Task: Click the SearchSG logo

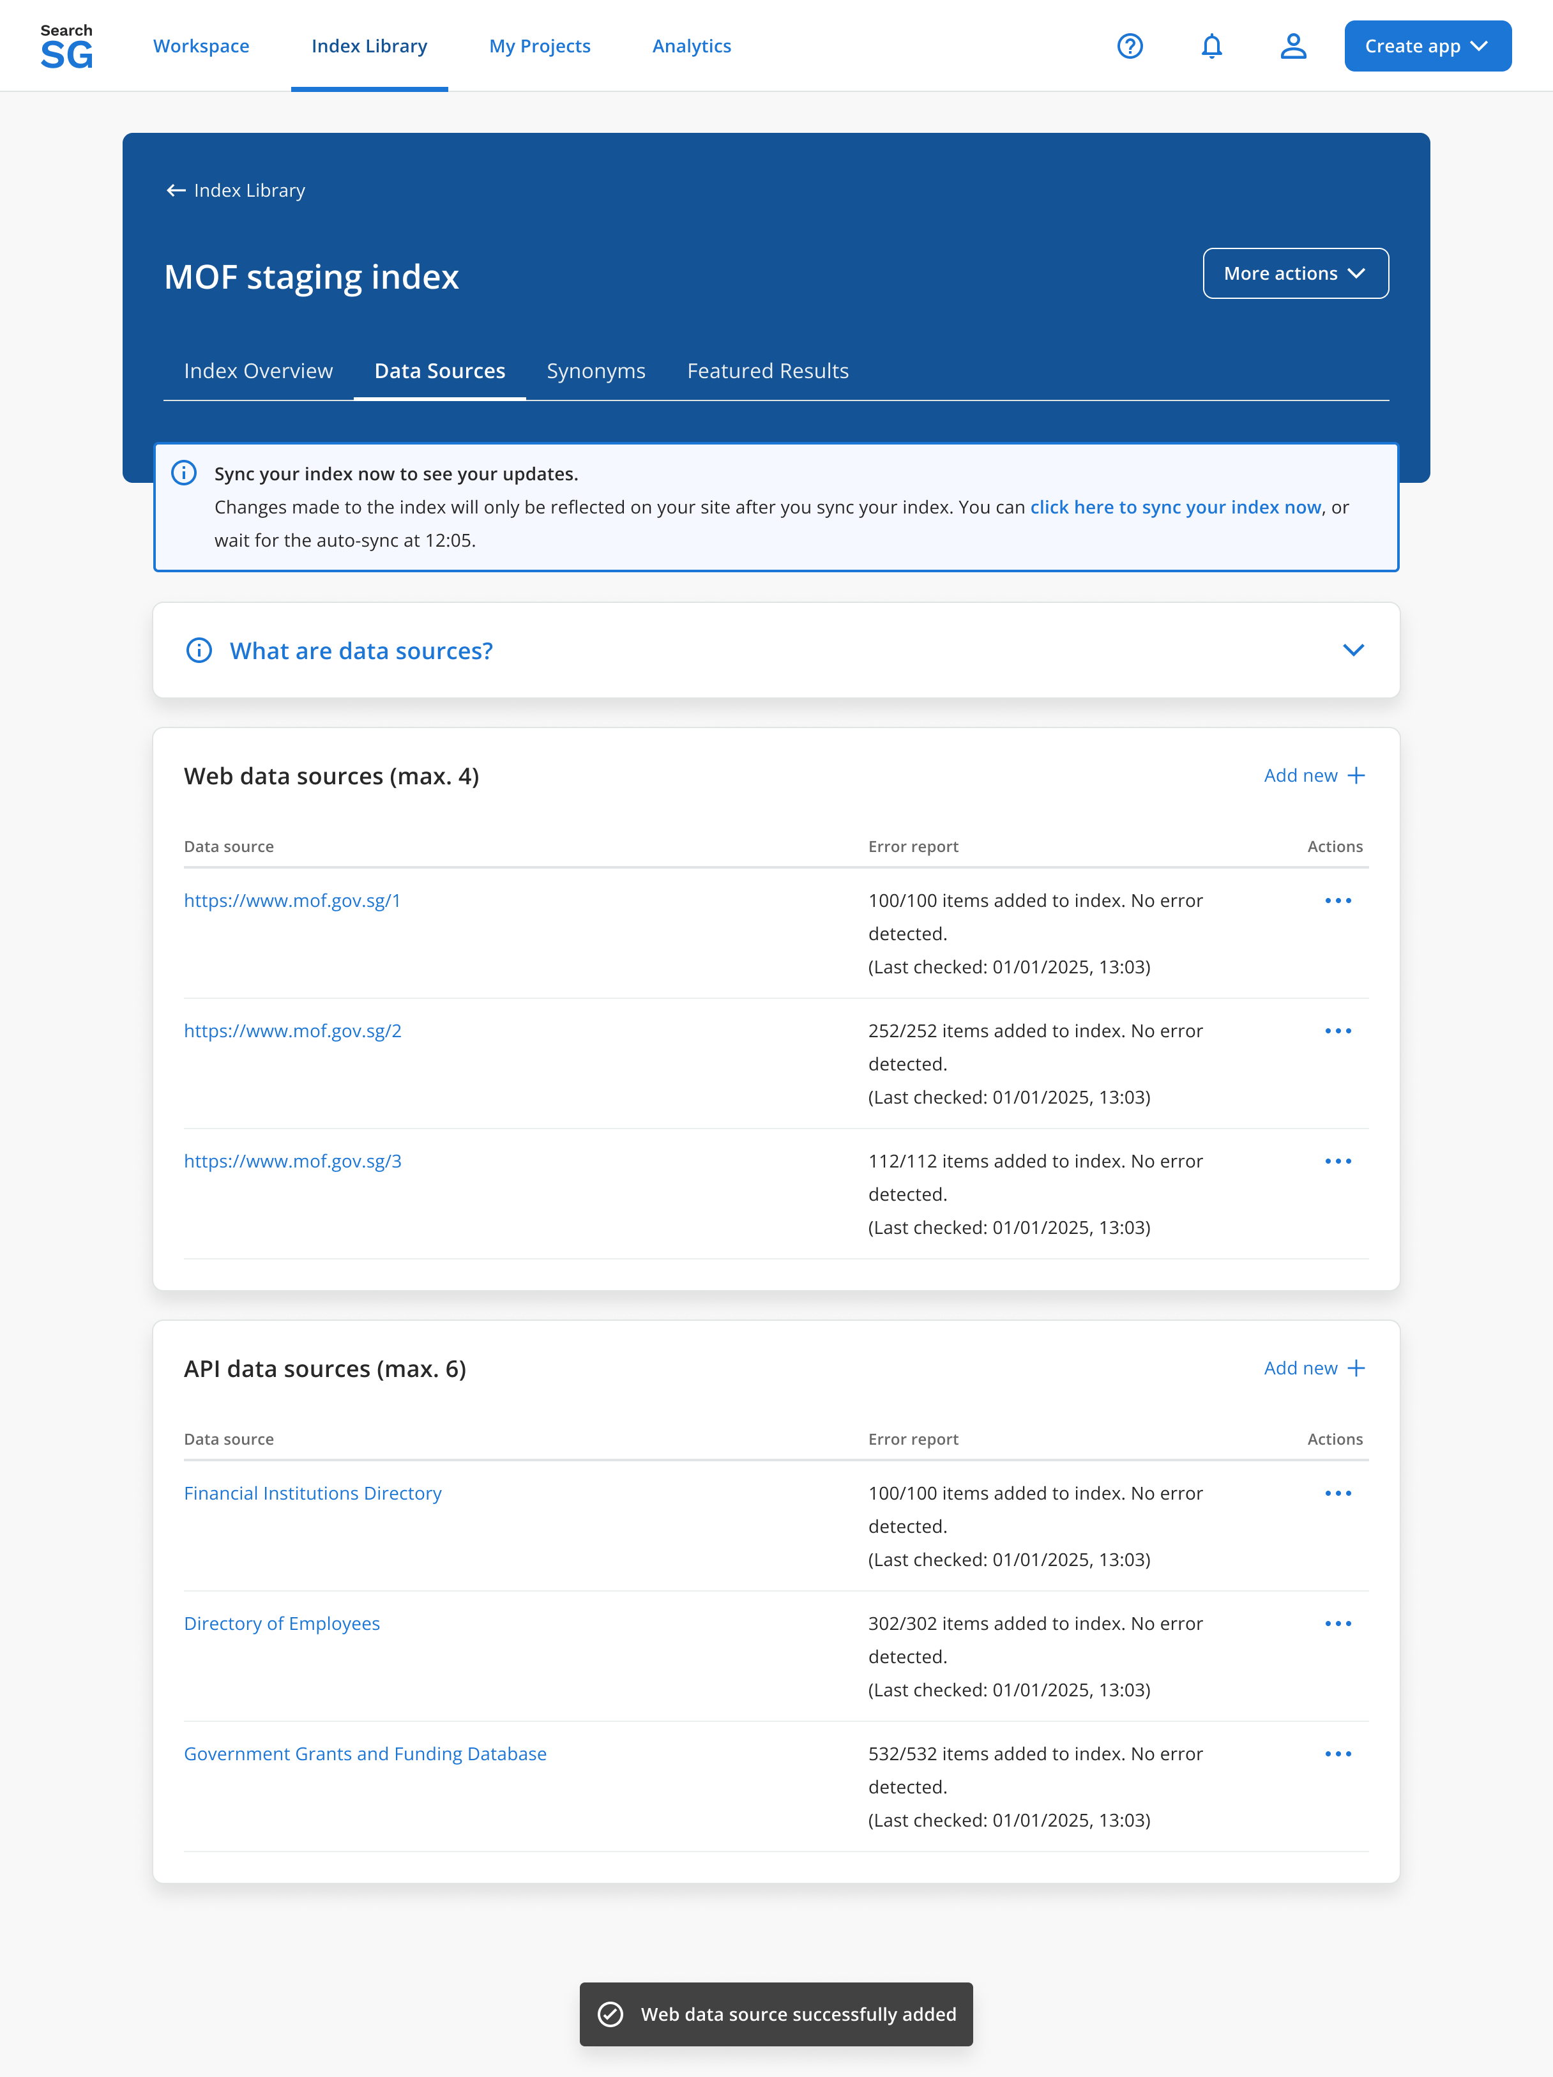Action: [66, 47]
